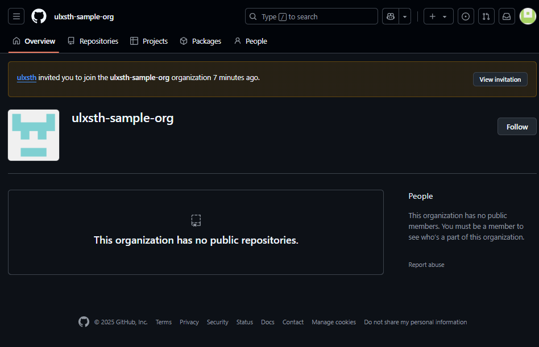Follow the ulxsth-sample-org organization
Viewport: 539px width, 347px height.
517,127
